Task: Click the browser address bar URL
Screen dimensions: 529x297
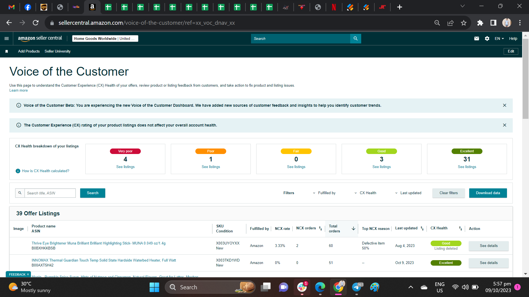Action: (147, 23)
